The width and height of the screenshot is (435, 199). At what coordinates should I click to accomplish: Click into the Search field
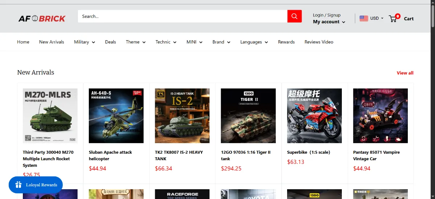[183, 16]
